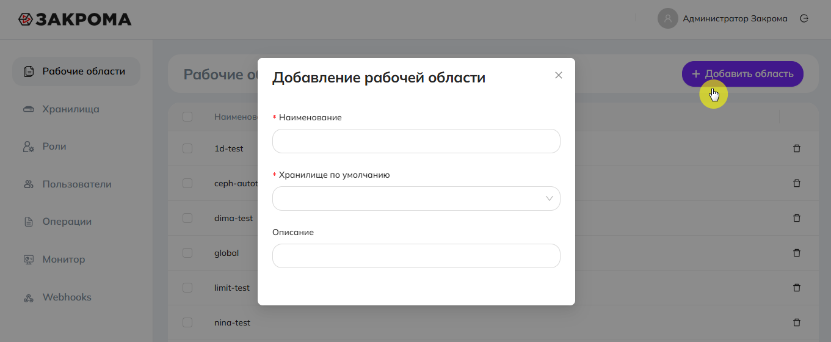Image resolution: width=831 pixels, height=342 pixels.
Task: Click the Закрома logo icon
Action: coord(25,20)
